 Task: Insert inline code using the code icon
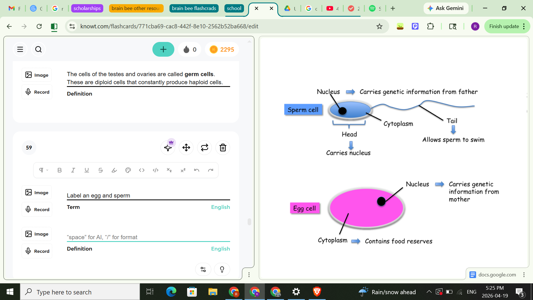[x=142, y=170]
